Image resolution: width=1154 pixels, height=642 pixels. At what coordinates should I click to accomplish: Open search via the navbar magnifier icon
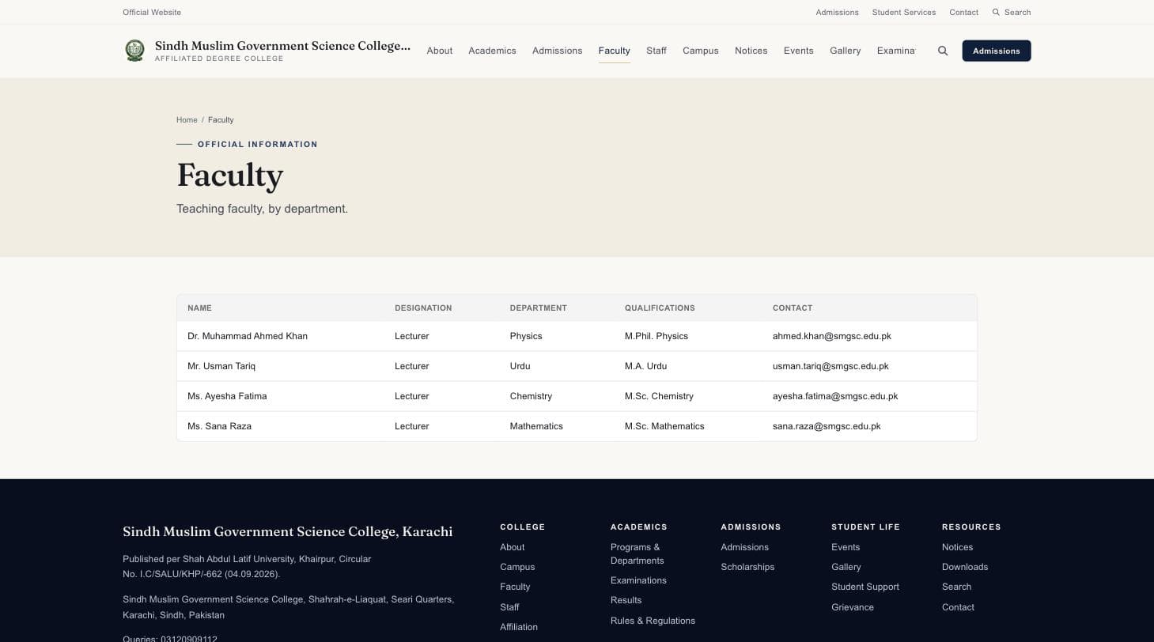pyautogui.click(x=943, y=51)
